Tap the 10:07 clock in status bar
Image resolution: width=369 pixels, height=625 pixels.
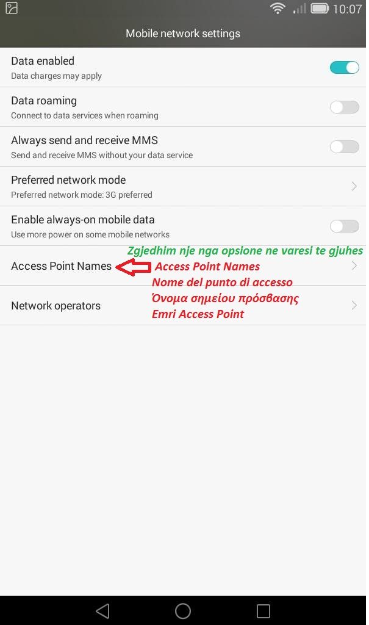(x=347, y=9)
